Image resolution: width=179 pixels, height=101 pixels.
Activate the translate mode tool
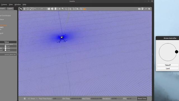point(24,9)
